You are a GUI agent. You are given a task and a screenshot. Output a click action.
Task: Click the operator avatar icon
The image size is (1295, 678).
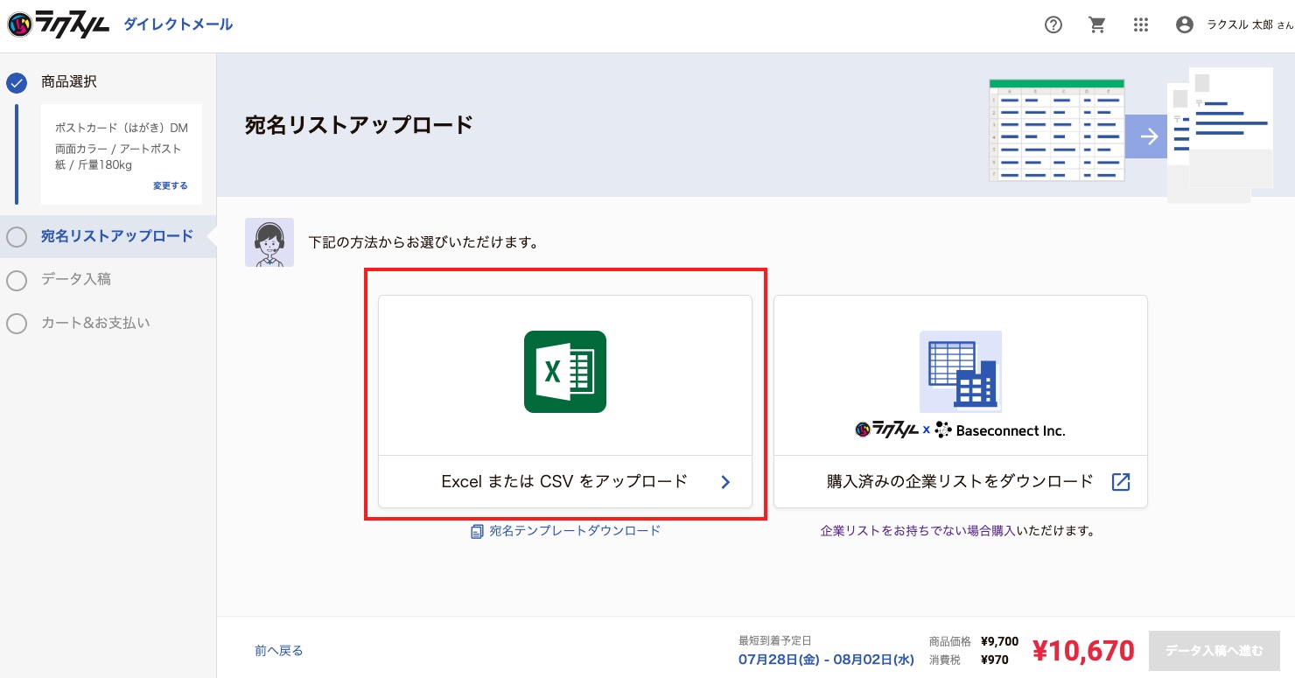269,242
